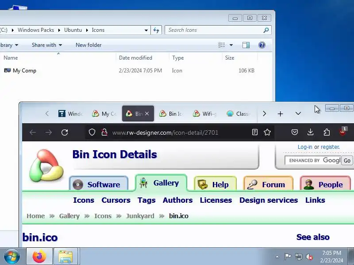Switch to the Wifi tab
Screen dimensions: 354x265
click(x=205, y=114)
